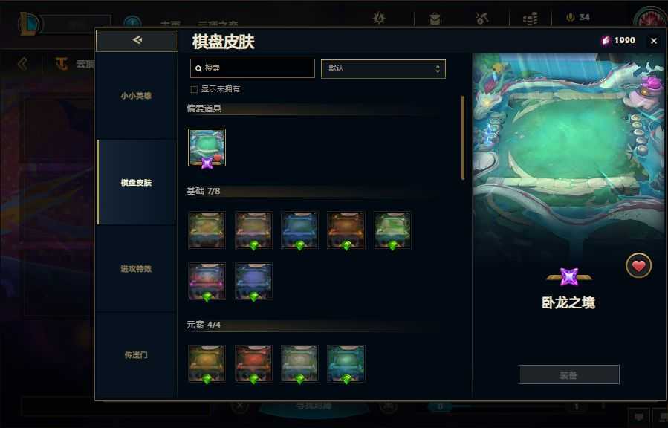The image size is (668, 428).
Task: Pick the purple-pink arena in 基础 second row
Action: click(x=207, y=281)
